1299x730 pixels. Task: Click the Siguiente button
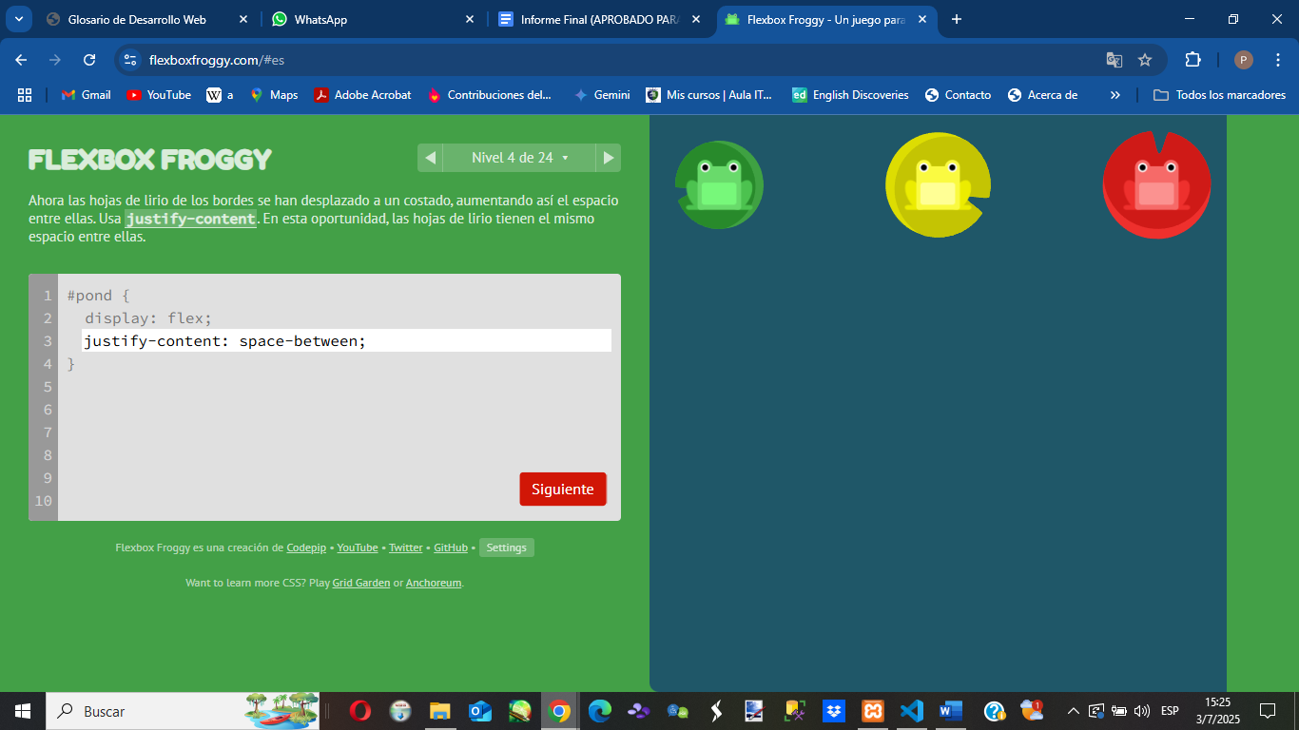563,490
